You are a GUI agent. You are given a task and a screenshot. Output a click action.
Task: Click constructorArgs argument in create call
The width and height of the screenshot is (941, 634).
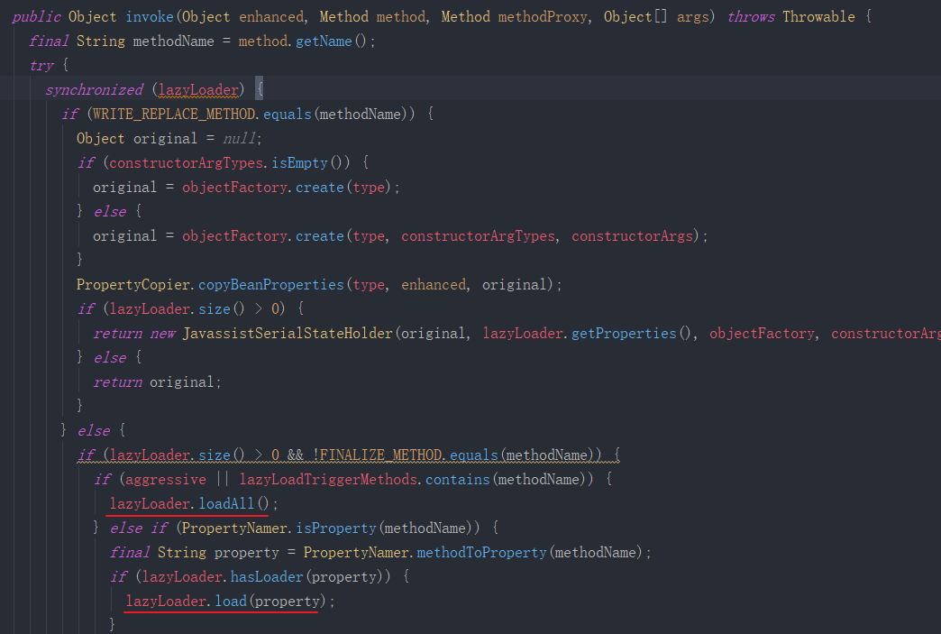click(632, 236)
